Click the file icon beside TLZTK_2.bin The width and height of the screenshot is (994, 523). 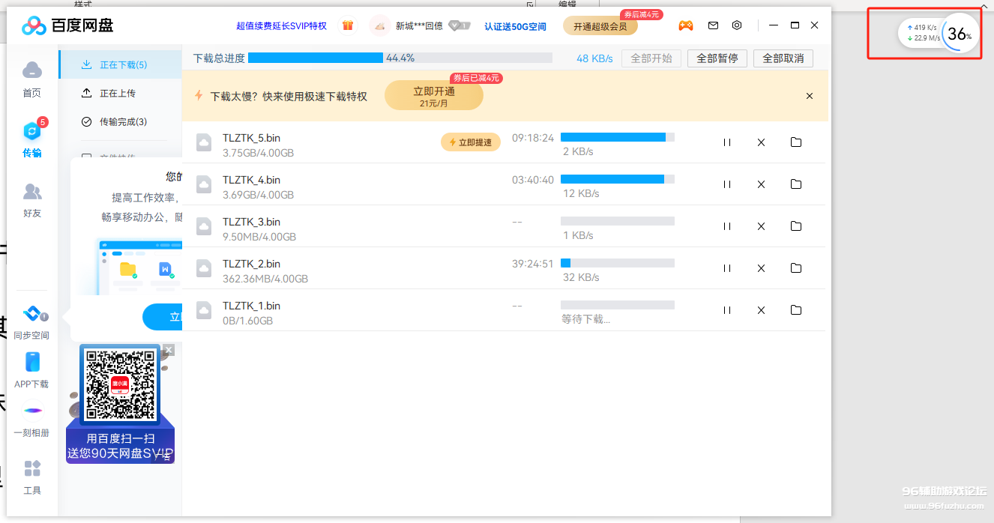204,269
